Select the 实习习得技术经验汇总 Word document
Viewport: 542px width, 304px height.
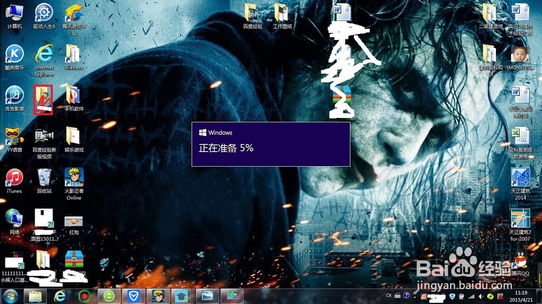click(x=520, y=19)
